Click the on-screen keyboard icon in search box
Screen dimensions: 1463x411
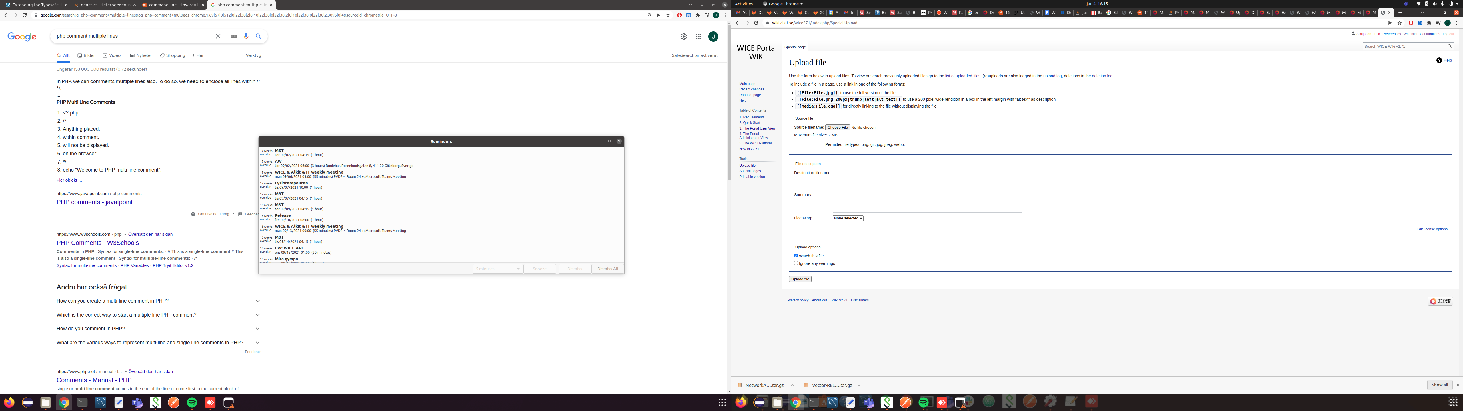(233, 36)
